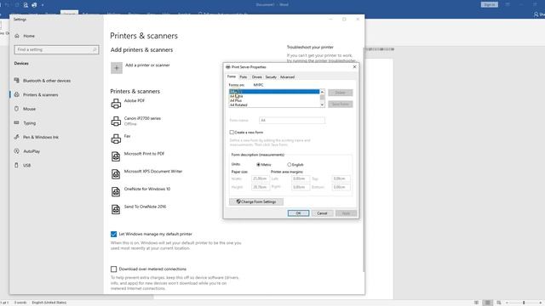This screenshot has height=306, width=545.
Task: Switch to Read Mode view in Word status bar
Action: coord(477,303)
